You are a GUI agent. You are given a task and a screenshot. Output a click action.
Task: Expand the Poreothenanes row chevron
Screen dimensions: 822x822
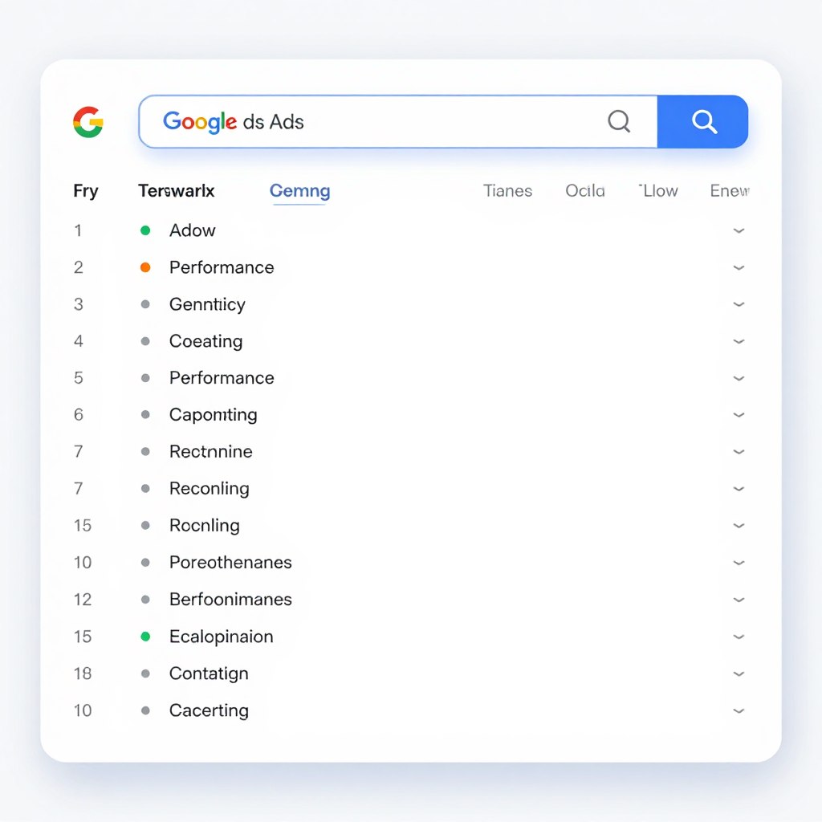pos(739,563)
